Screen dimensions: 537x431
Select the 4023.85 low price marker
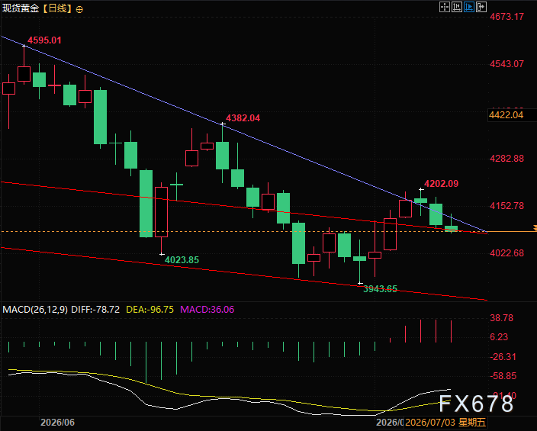coord(182,260)
